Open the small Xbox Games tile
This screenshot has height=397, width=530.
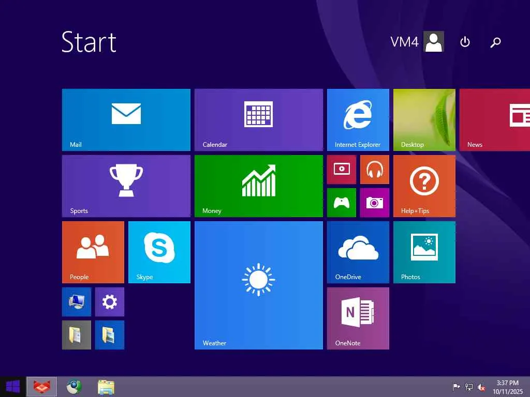342,203
